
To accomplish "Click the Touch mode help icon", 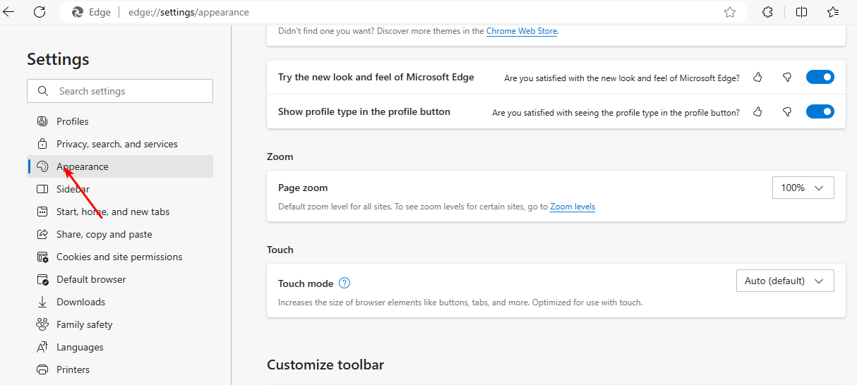I will (344, 283).
